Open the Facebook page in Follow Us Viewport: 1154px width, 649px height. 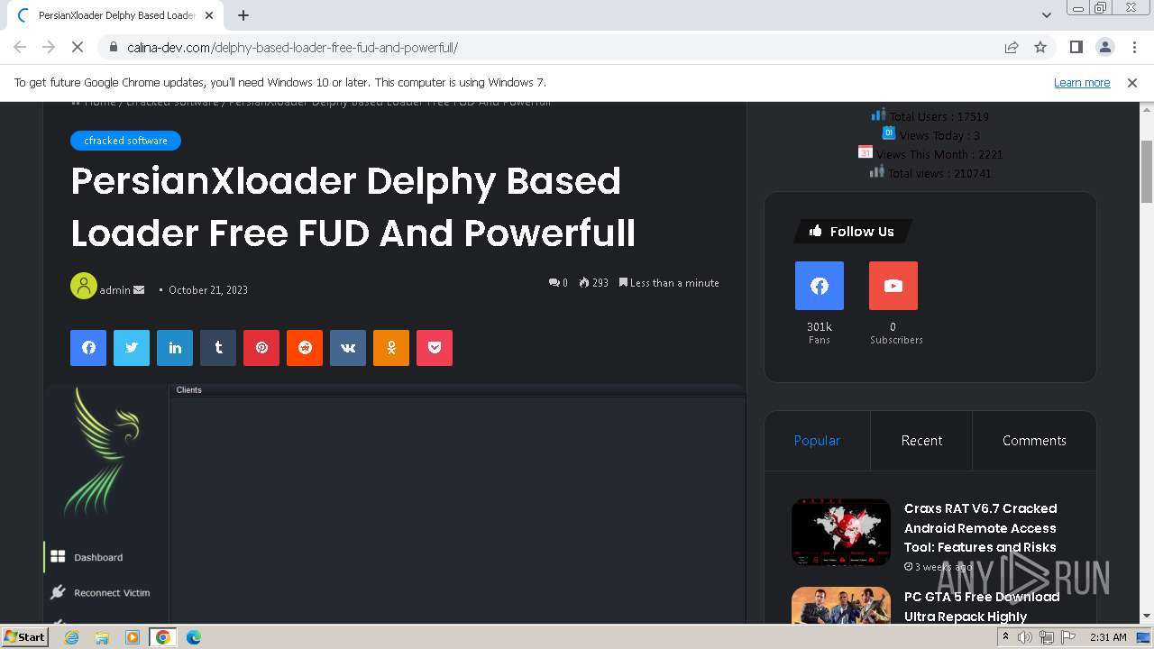820,286
